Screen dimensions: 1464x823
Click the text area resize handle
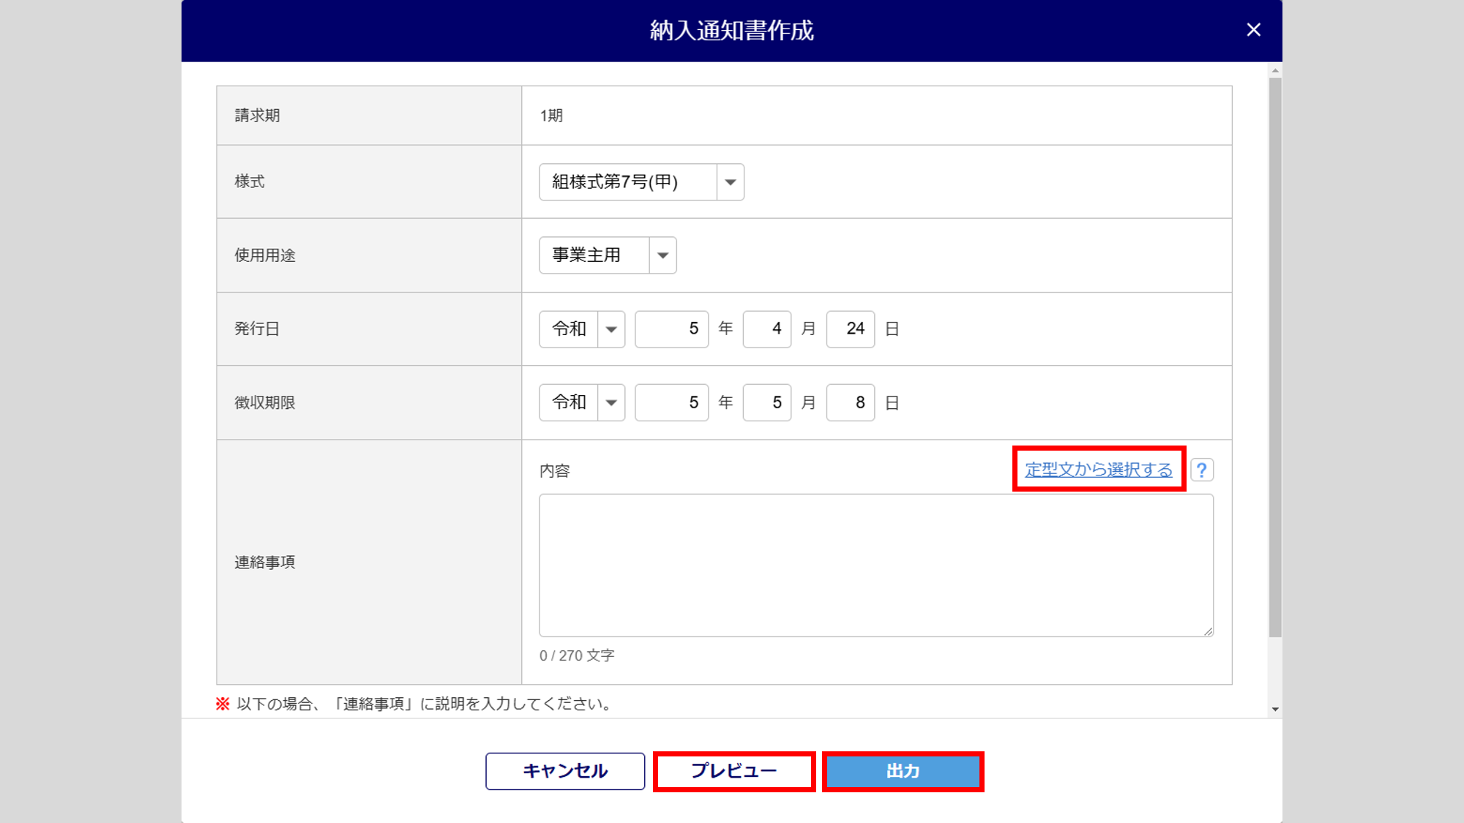point(1208,631)
